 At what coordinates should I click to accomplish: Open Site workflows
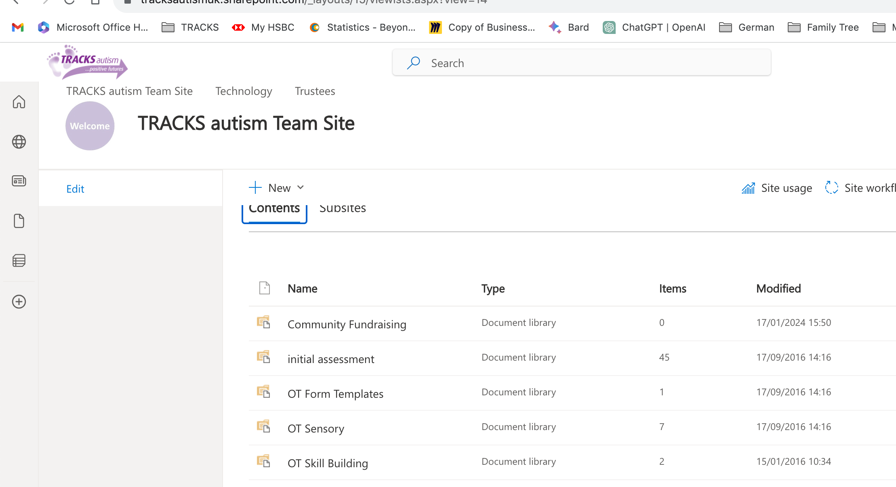click(x=860, y=188)
